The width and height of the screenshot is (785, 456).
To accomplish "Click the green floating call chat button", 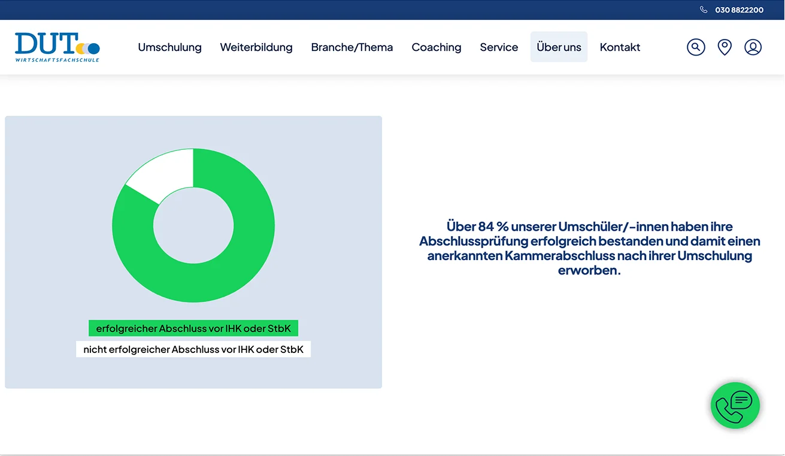I will pos(735,406).
